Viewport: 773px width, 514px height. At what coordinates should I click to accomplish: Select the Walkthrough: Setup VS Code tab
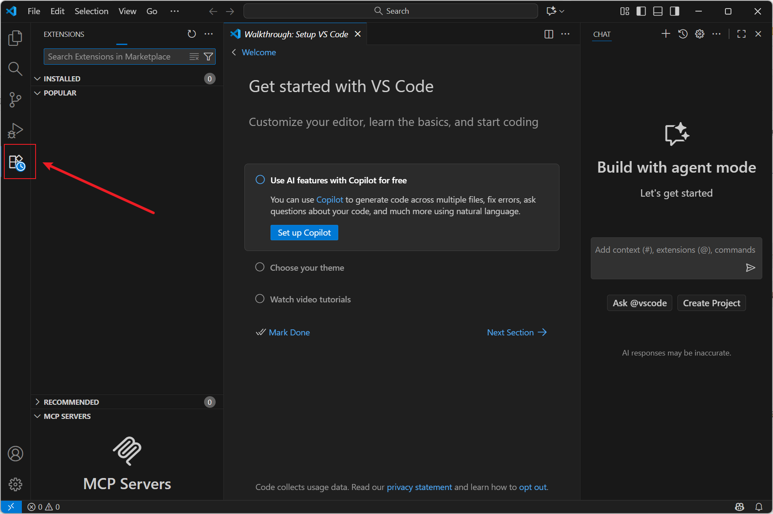point(296,34)
